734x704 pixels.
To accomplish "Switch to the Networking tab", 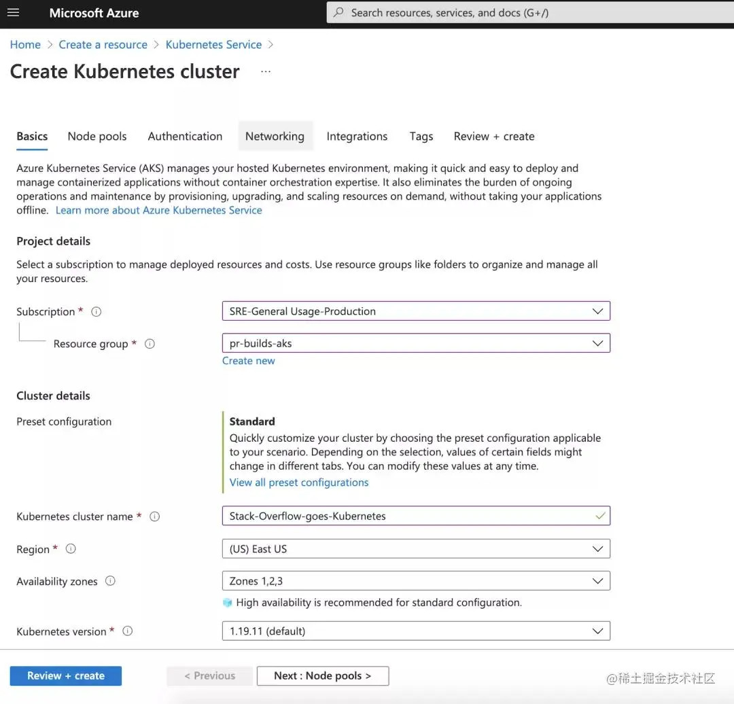I will (x=275, y=137).
